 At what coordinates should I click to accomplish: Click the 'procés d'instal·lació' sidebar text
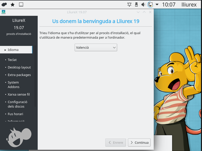click(19, 34)
